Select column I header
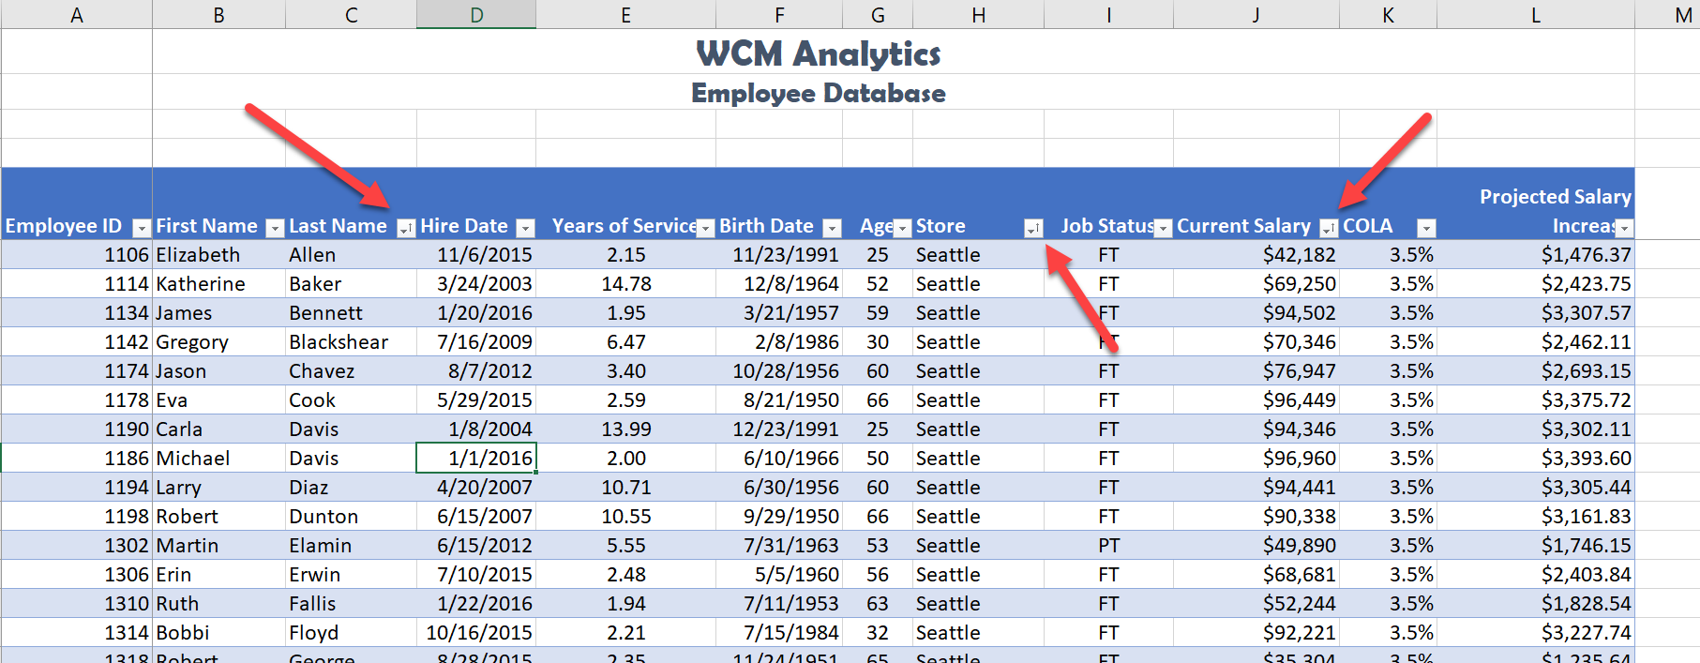1700x663 pixels. [x=1108, y=15]
